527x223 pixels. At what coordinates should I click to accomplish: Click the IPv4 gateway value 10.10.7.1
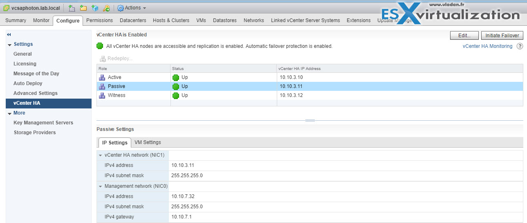click(181, 217)
